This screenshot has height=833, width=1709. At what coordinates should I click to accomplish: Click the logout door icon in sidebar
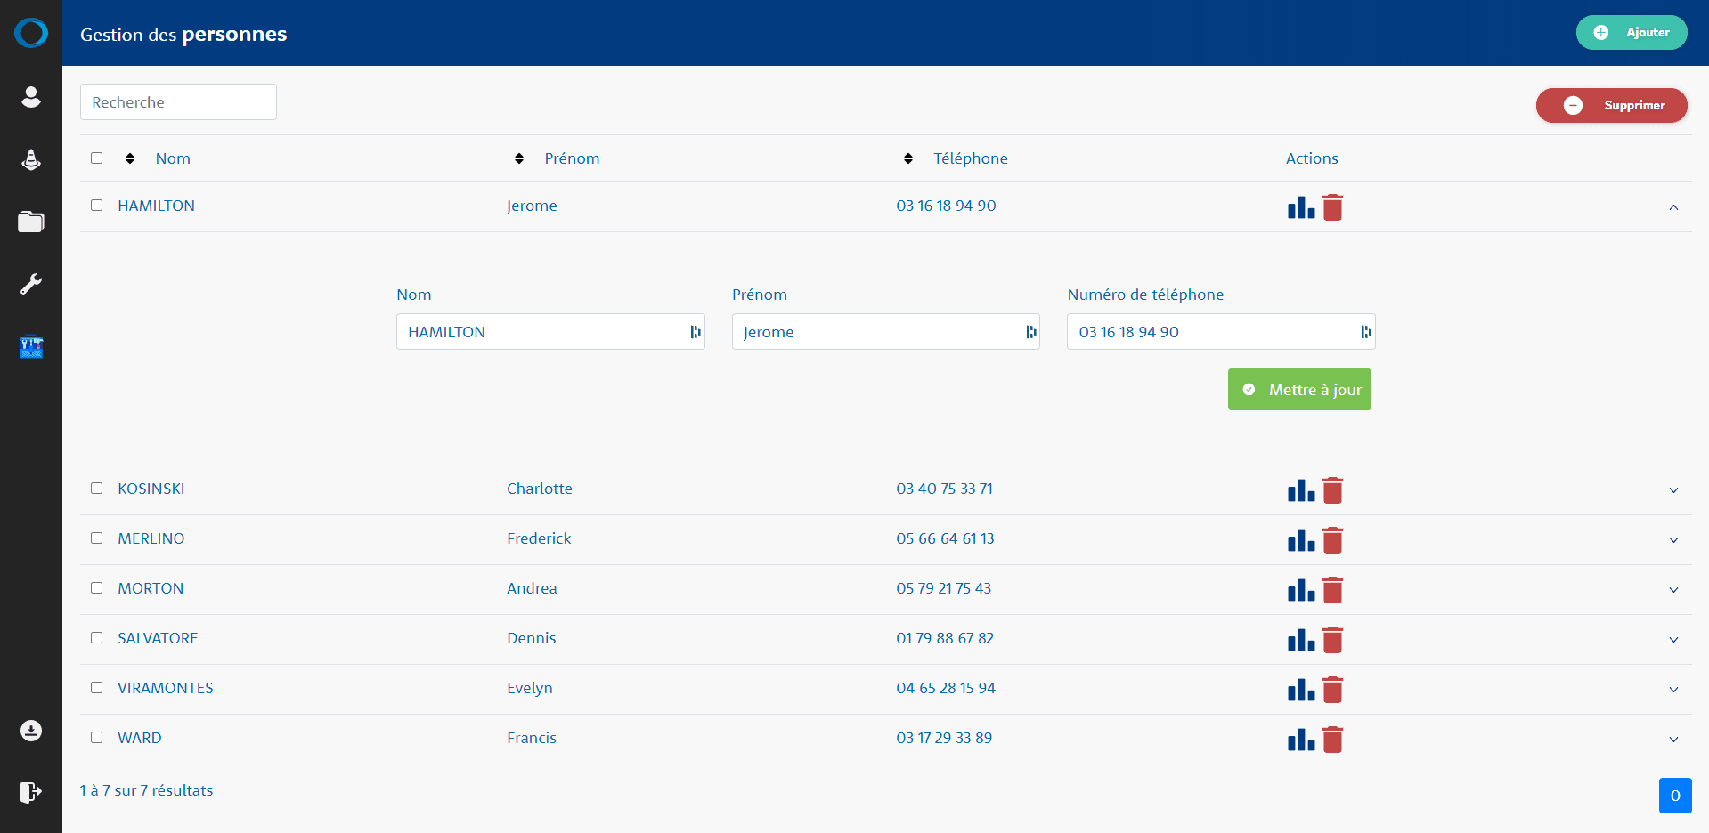[x=31, y=792]
